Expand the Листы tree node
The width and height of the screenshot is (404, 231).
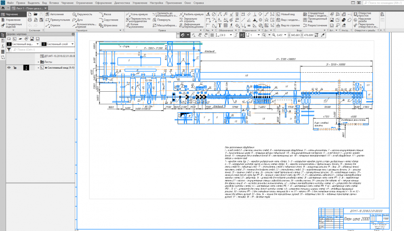pyautogui.click(x=39, y=62)
